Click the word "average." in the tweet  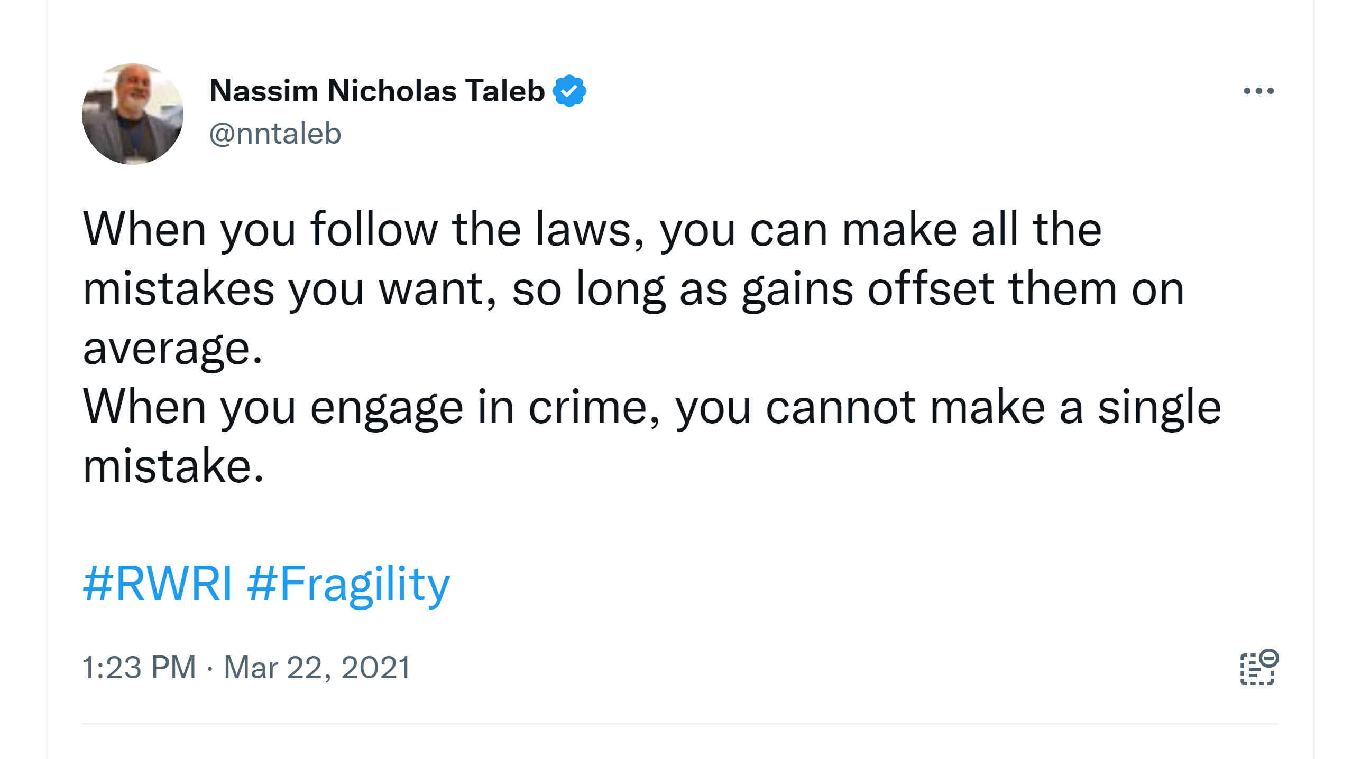pos(173,349)
